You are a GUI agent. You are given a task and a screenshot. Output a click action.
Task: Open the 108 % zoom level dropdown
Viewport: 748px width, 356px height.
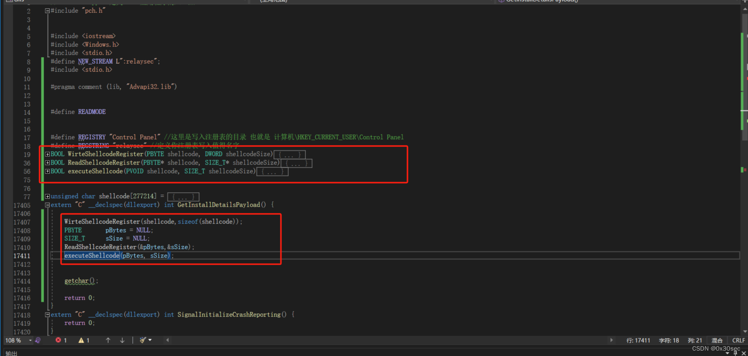30,340
